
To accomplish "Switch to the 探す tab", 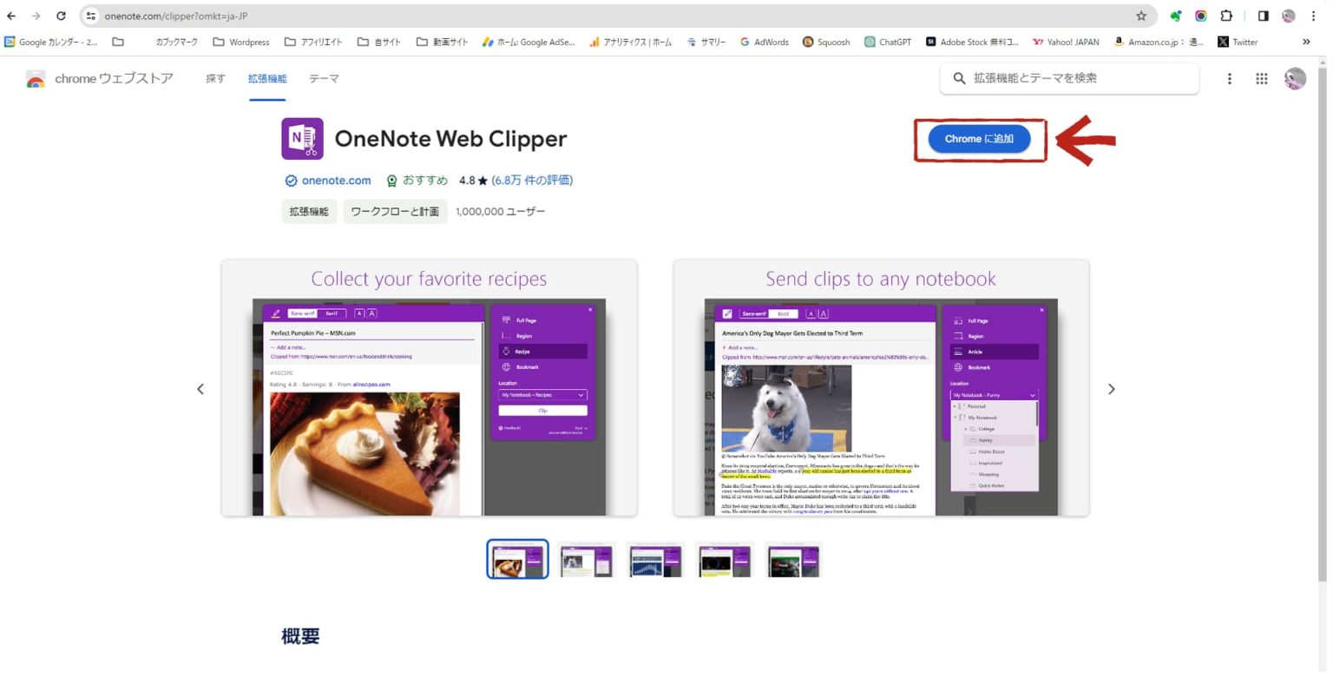I will pyautogui.click(x=214, y=78).
